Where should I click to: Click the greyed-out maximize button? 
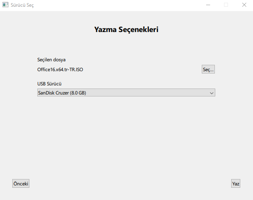pos(226,5)
